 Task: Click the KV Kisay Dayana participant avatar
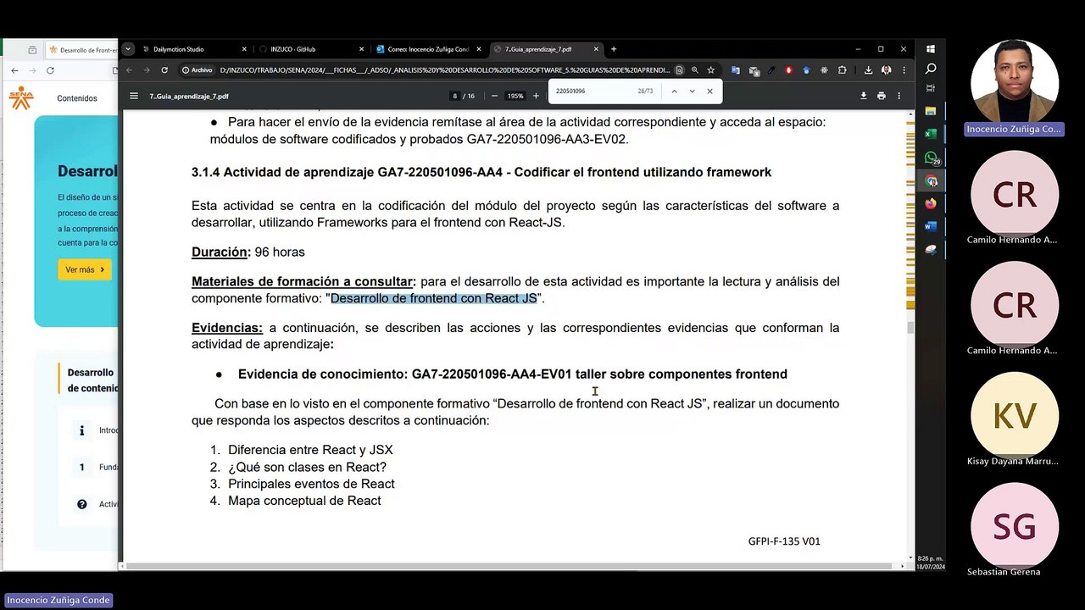tap(1014, 416)
